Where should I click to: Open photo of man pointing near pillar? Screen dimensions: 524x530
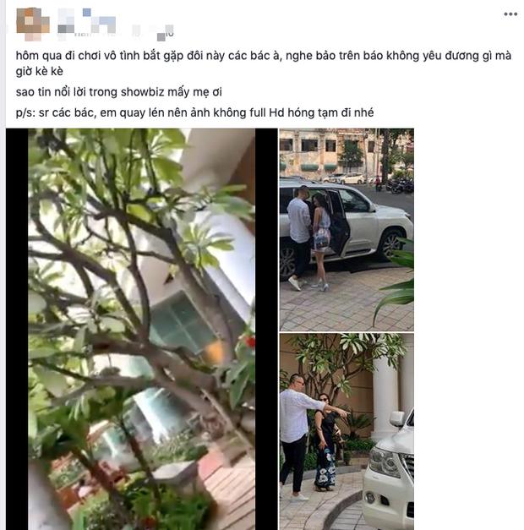(347, 432)
